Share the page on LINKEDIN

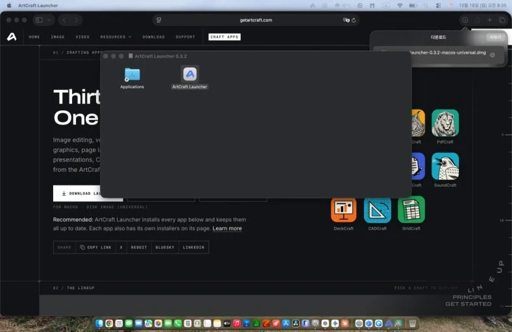click(193, 247)
